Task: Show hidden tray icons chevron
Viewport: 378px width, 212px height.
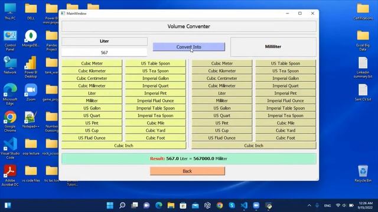Action: 309,206
